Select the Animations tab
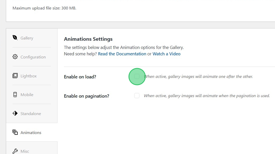Viewport: 275px width, 154px height. tap(31, 132)
